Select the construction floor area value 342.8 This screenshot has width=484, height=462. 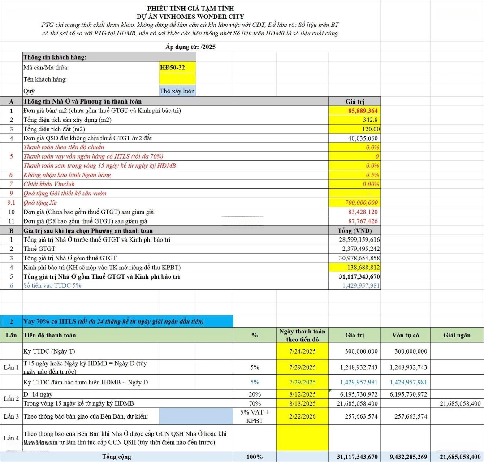click(x=354, y=120)
